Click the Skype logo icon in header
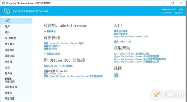This screenshot has height=102, width=187. point(7,11)
